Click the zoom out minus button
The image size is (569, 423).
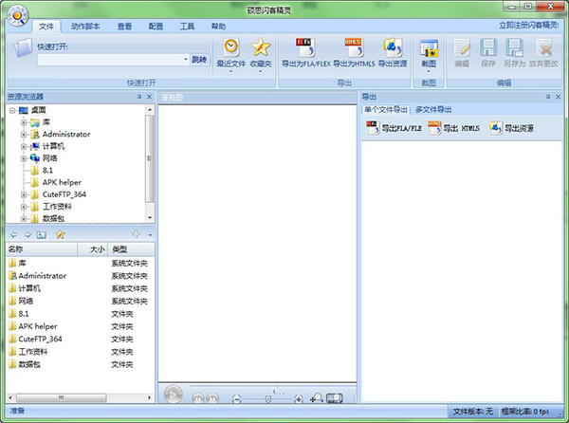[236, 399]
